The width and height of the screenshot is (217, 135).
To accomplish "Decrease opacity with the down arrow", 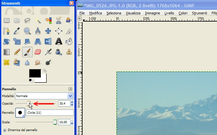I will coord(72,105).
